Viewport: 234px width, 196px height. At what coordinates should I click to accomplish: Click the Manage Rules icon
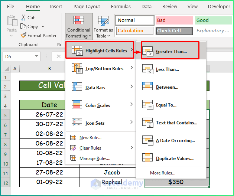[73, 158]
